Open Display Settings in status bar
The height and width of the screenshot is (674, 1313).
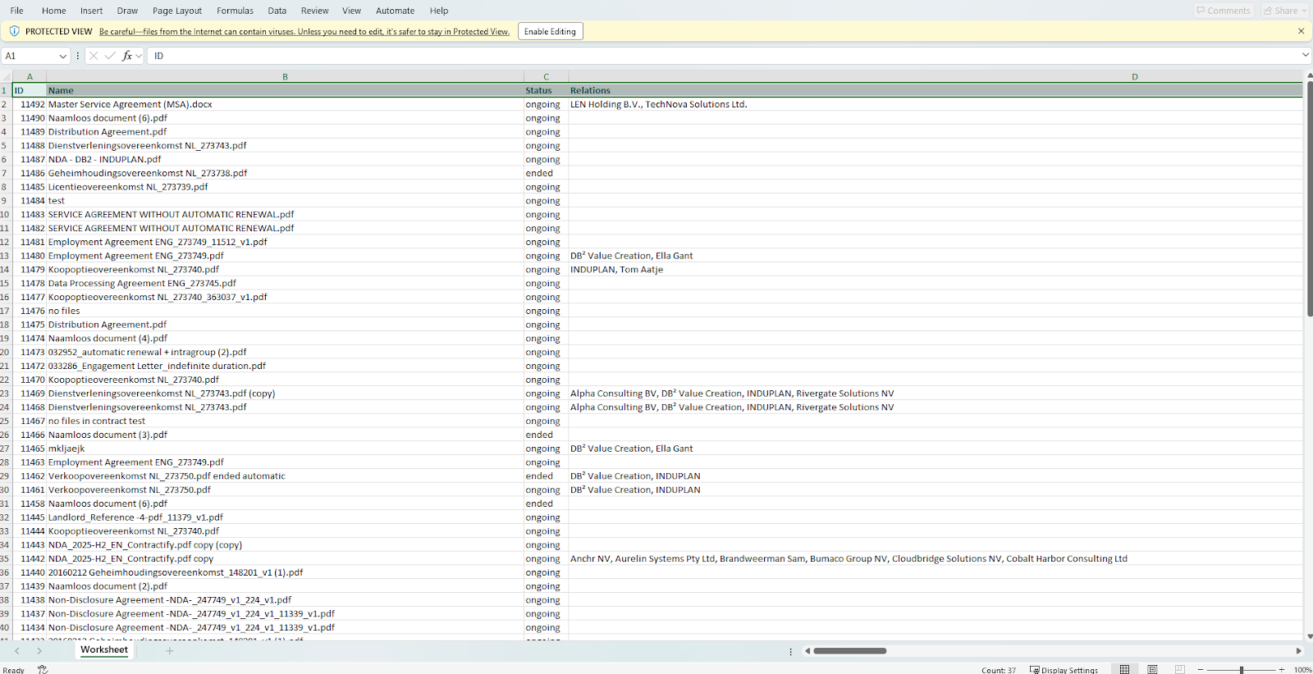pyautogui.click(x=1064, y=670)
